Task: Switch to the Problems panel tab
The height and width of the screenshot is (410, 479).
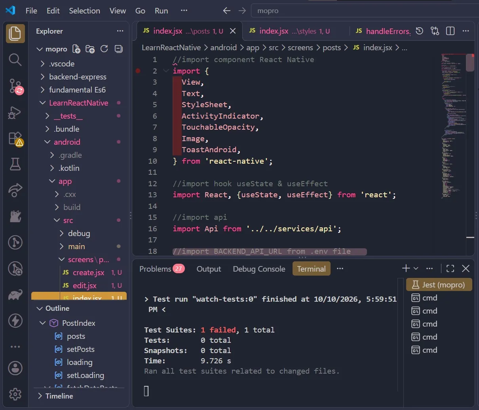Action: pos(162,269)
